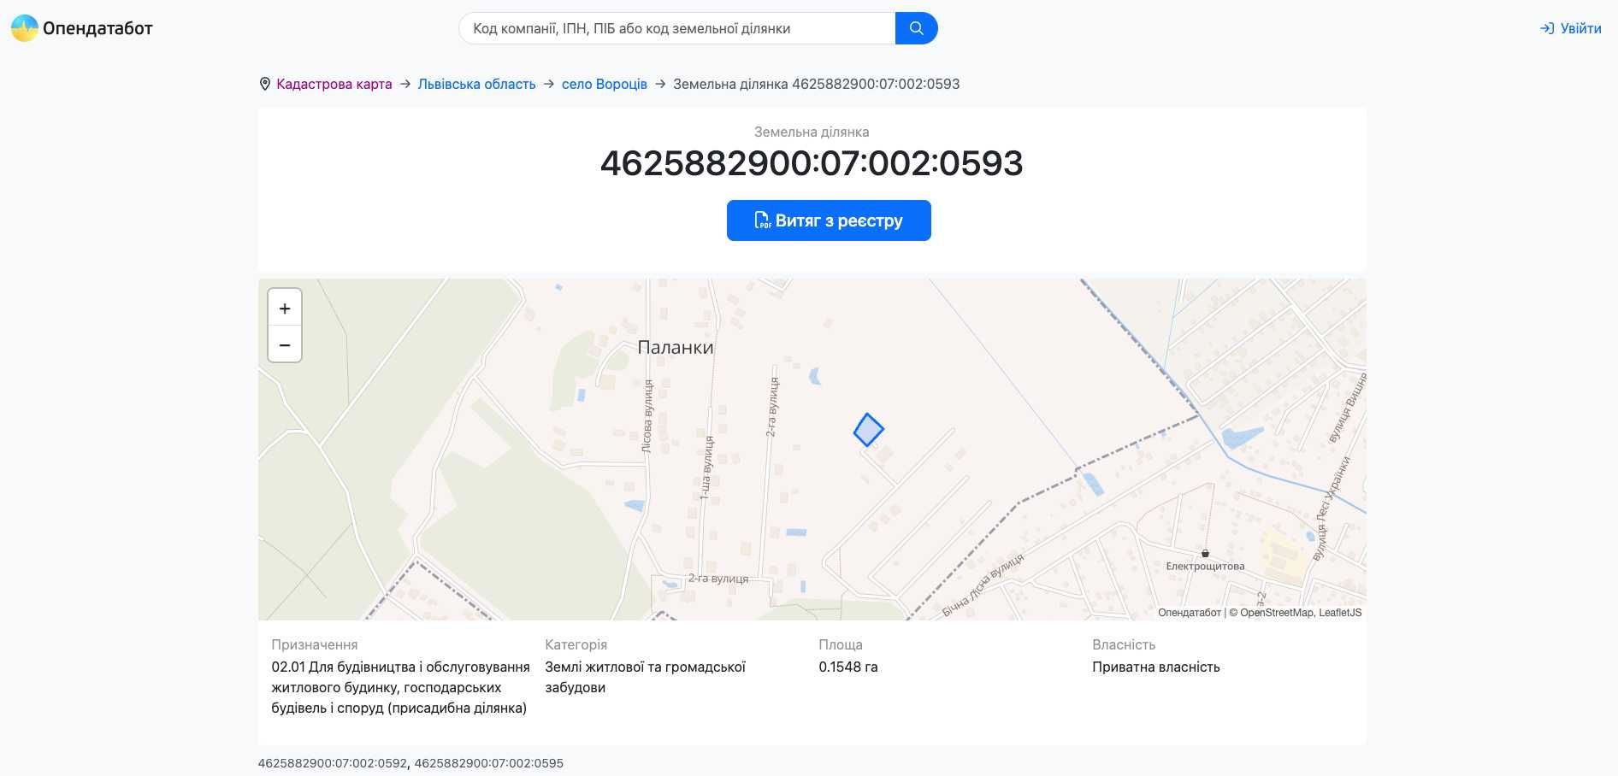Click the Електрощитова marker on map
Viewport: 1618px width, 776px height.
coord(1205,554)
